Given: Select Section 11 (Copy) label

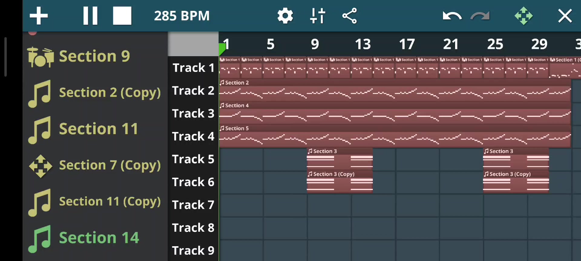Looking at the screenshot, I should [x=110, y=201].
